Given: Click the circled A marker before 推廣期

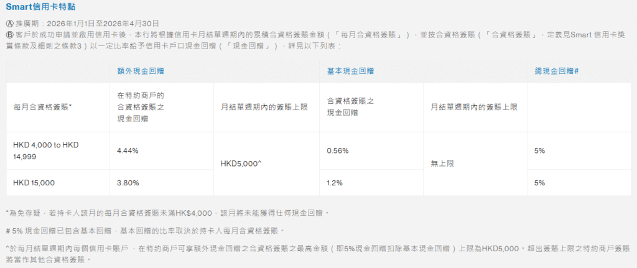Looking at the screenshot, I should pyautogui.click(x=9, y=22).
